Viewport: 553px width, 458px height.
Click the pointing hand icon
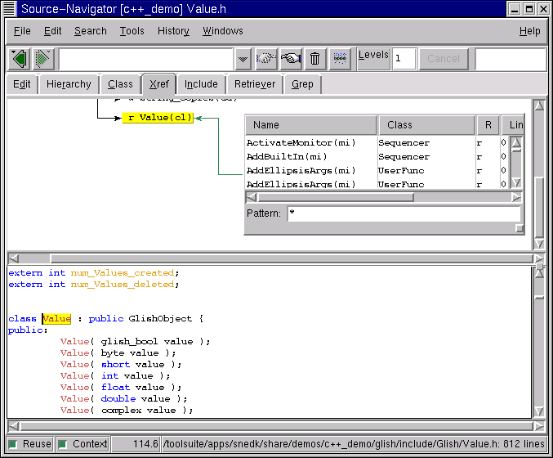point(291,59)
